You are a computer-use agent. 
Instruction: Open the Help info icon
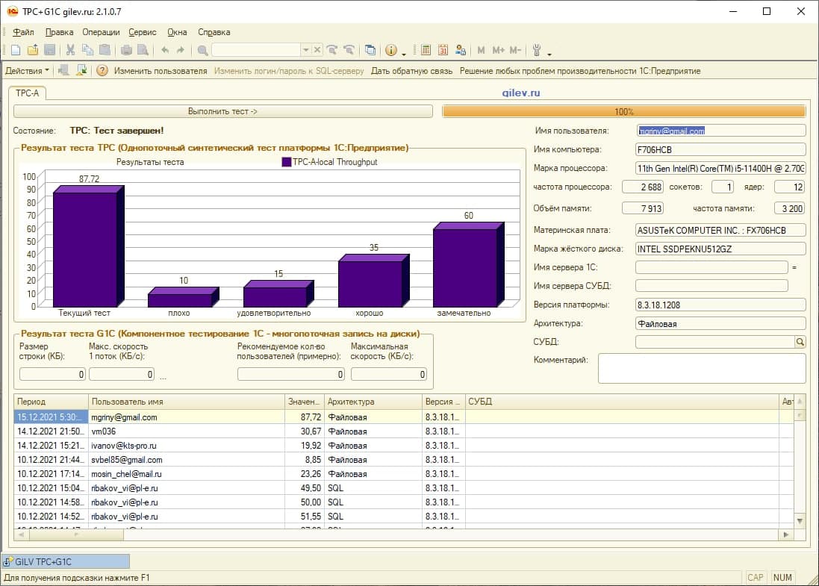(x=390, y=50)
